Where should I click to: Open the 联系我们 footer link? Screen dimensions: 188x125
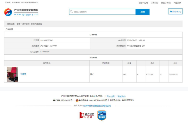[x=122, y=96]
